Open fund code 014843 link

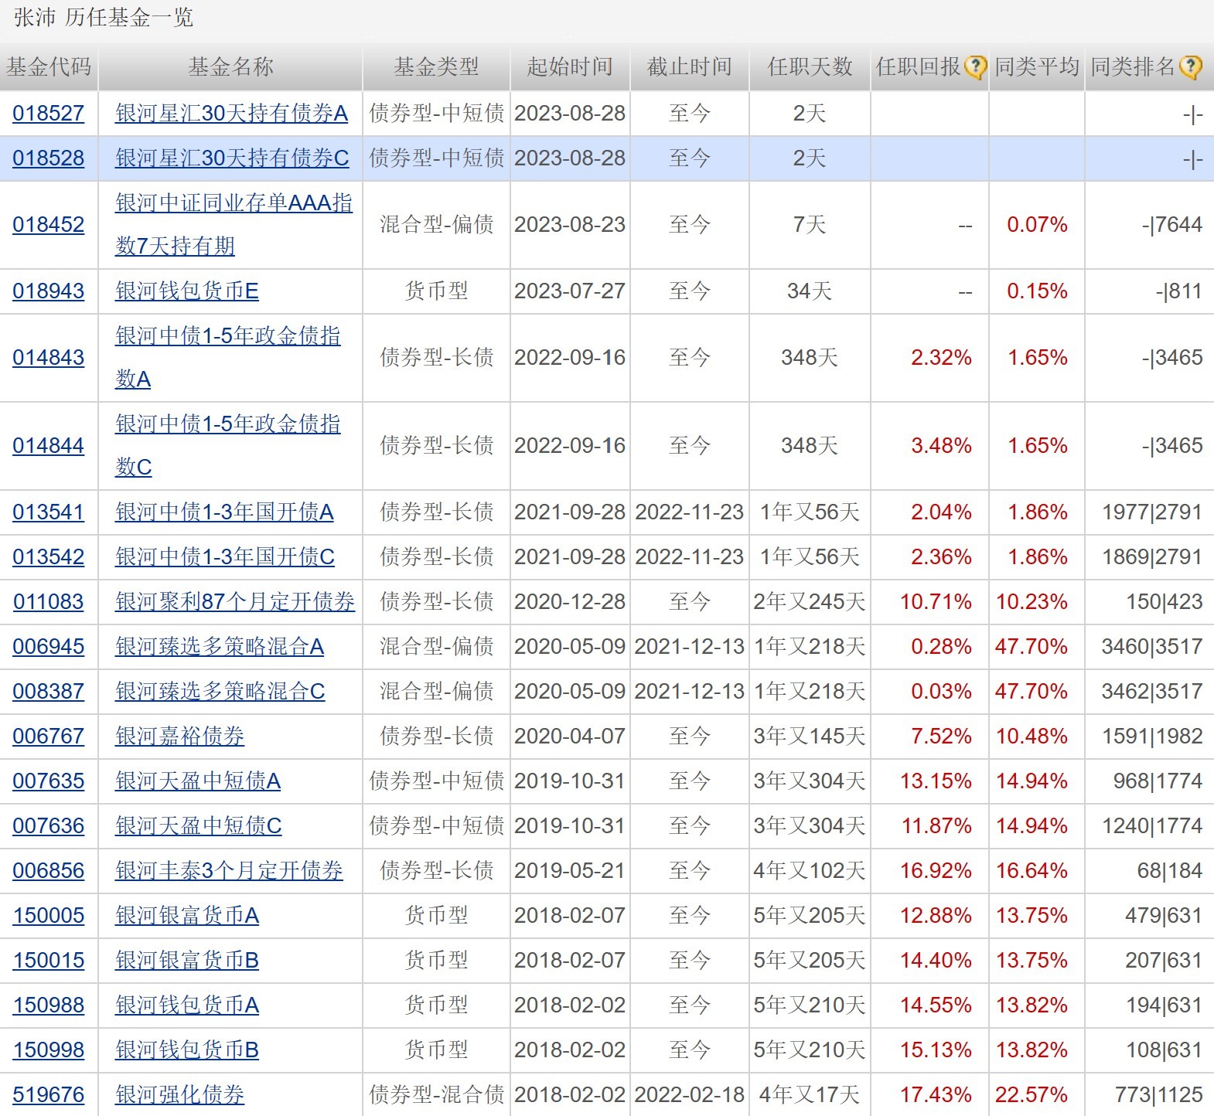click(x=48, y=358)
